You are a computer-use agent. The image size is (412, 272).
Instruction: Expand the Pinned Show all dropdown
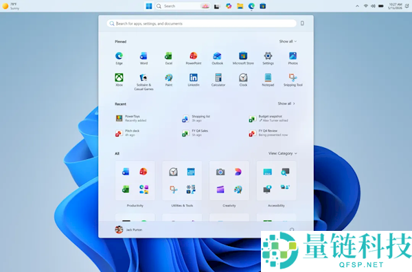pyautogui.click(x=288, y=41)
